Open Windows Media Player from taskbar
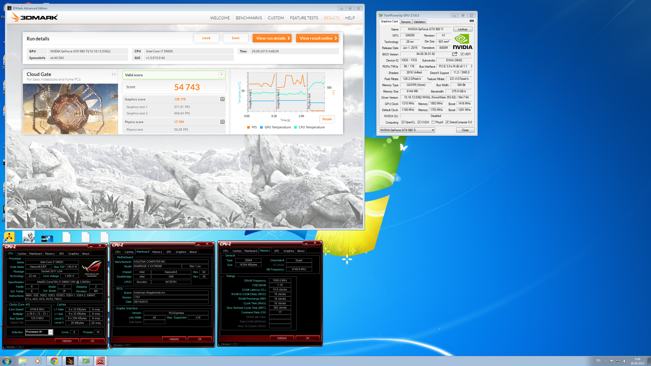 point(38,361)
